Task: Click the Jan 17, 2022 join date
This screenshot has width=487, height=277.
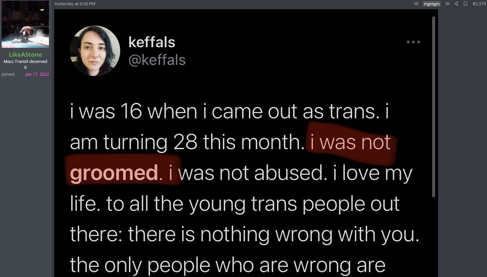Action: coord(37,74)
